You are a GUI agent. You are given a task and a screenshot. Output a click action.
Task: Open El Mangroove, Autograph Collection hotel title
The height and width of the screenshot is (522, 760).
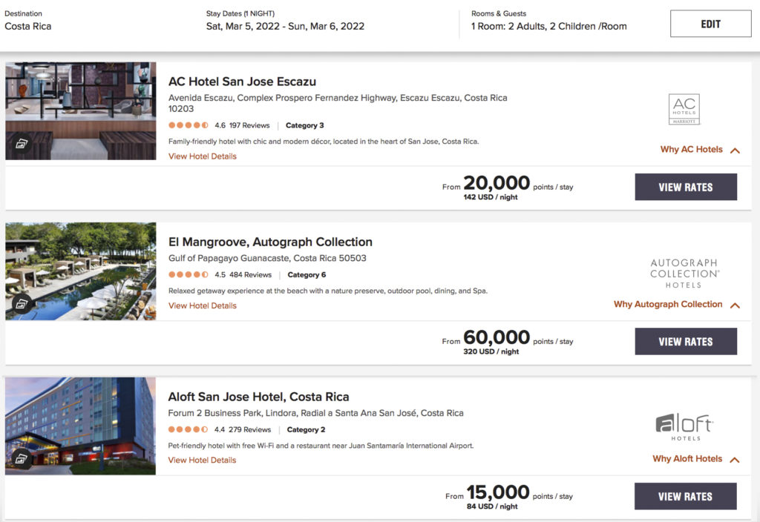[270, 242]
